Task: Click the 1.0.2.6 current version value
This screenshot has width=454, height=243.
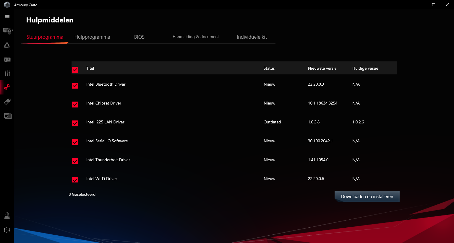Action: tap(358, 122)
